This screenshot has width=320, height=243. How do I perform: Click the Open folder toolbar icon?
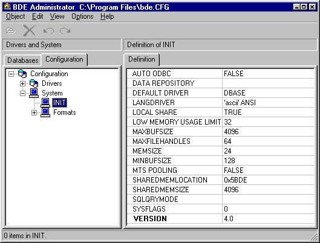[x=10, y=31]
